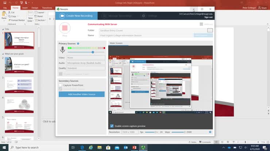Image resolution: width=270 pixels, height=151 pixels.
Task: Click Reset in the Slides group
Action: (39, 16)
